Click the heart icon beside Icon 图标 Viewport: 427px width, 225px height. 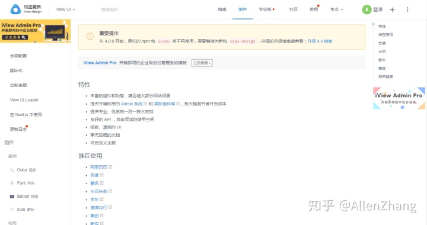tap(12, 210)
